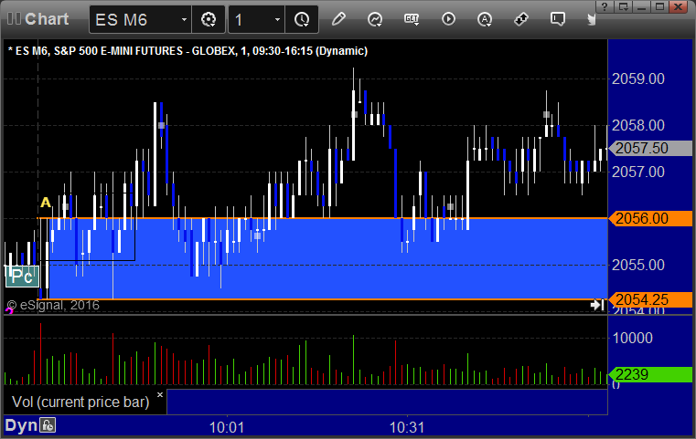Open the alerts (A) icon menu
The width and height of the screenshot is (696, 439).
(485, 19)
